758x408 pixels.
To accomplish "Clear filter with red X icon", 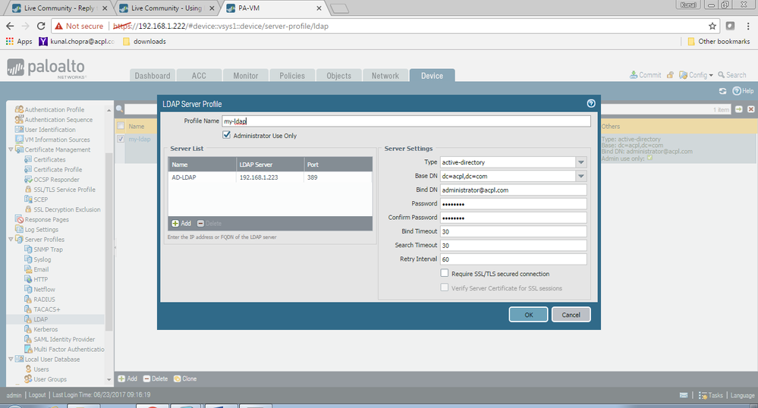I will click(750, 109).
